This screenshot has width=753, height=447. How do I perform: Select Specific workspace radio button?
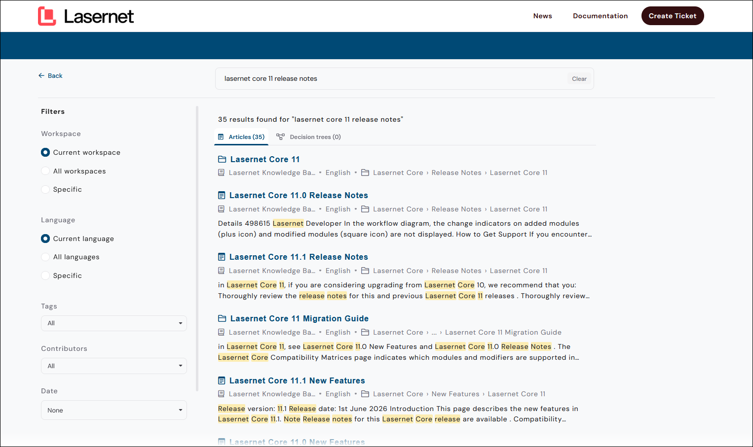click(45, 190)
